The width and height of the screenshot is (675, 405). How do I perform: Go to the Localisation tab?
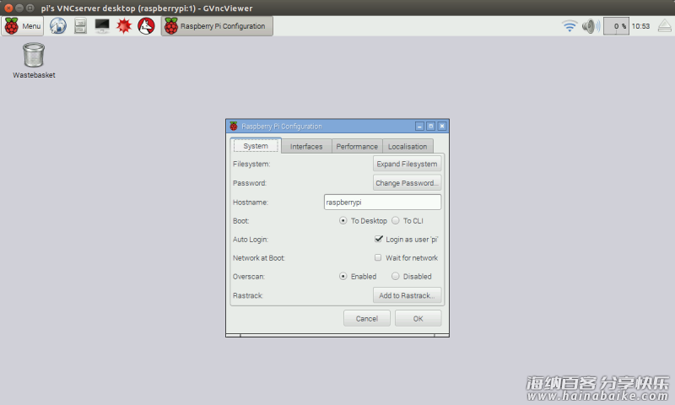click(408, 146)
